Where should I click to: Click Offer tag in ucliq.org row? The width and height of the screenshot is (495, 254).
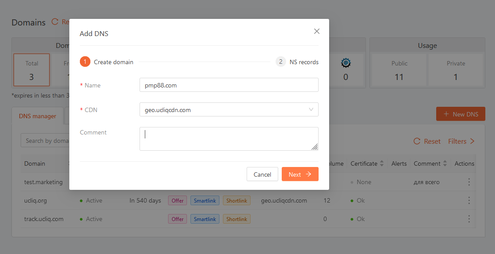[177, 200]
